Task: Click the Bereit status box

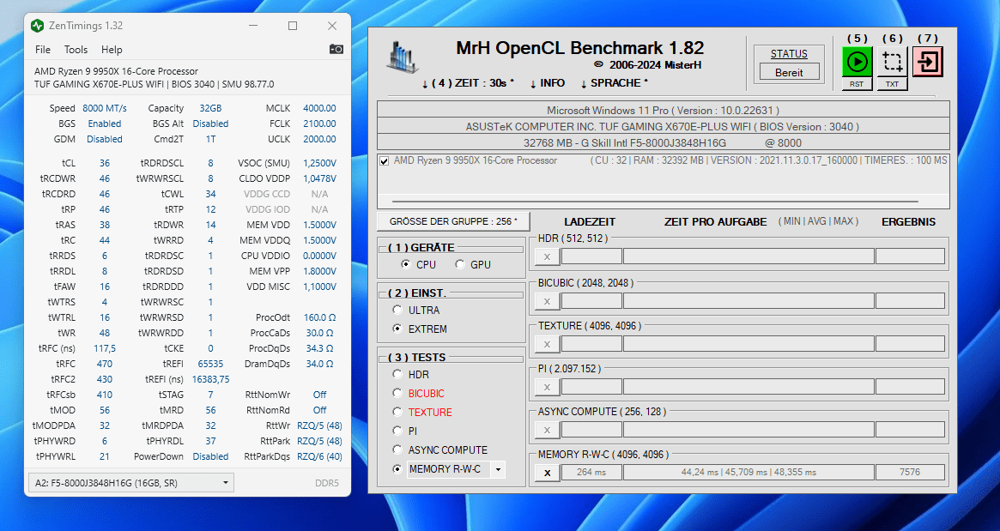Action: point(789,72)
